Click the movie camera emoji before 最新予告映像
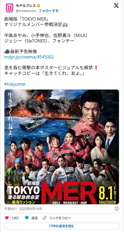The height and width of the screenshot is (232, 124). coord(7,52)
